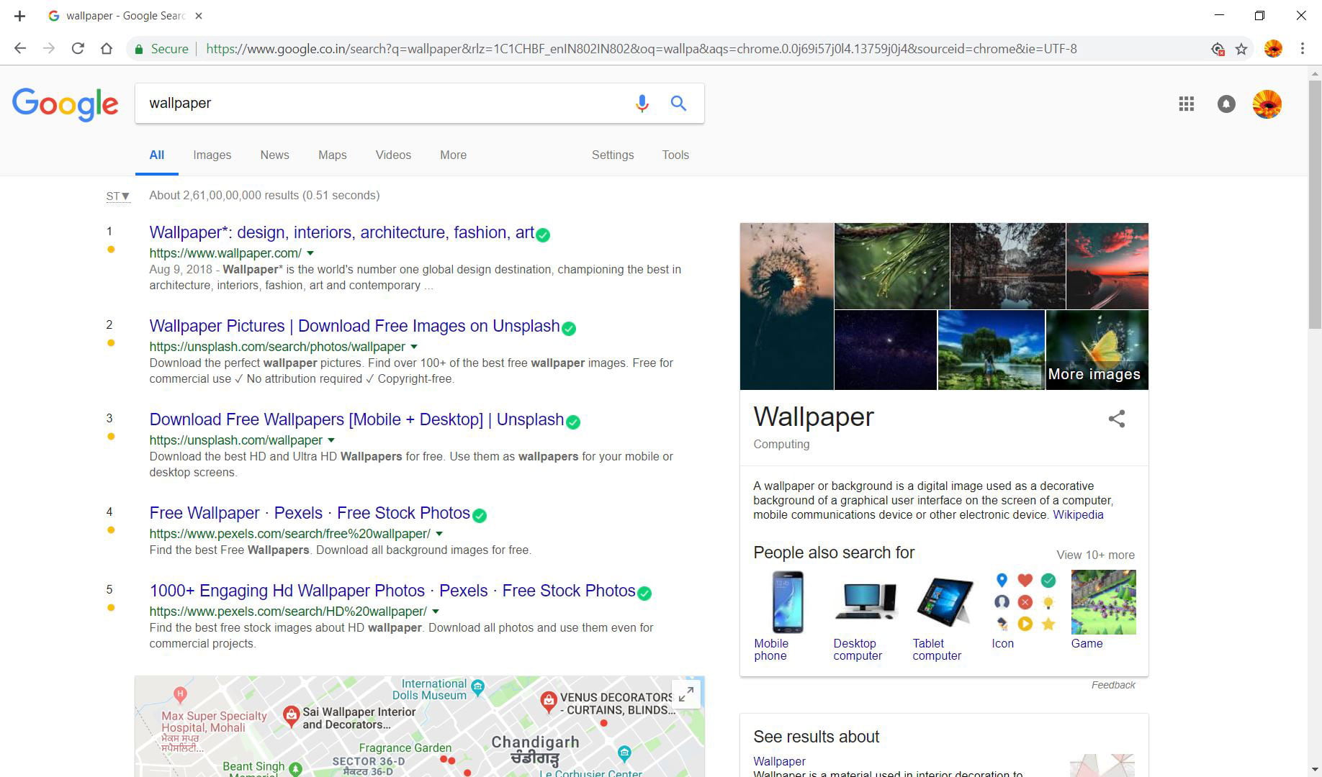This screenshot has width=1322, height=777.
Task: Select the All results tab
Action: click(x=157, y=155)
